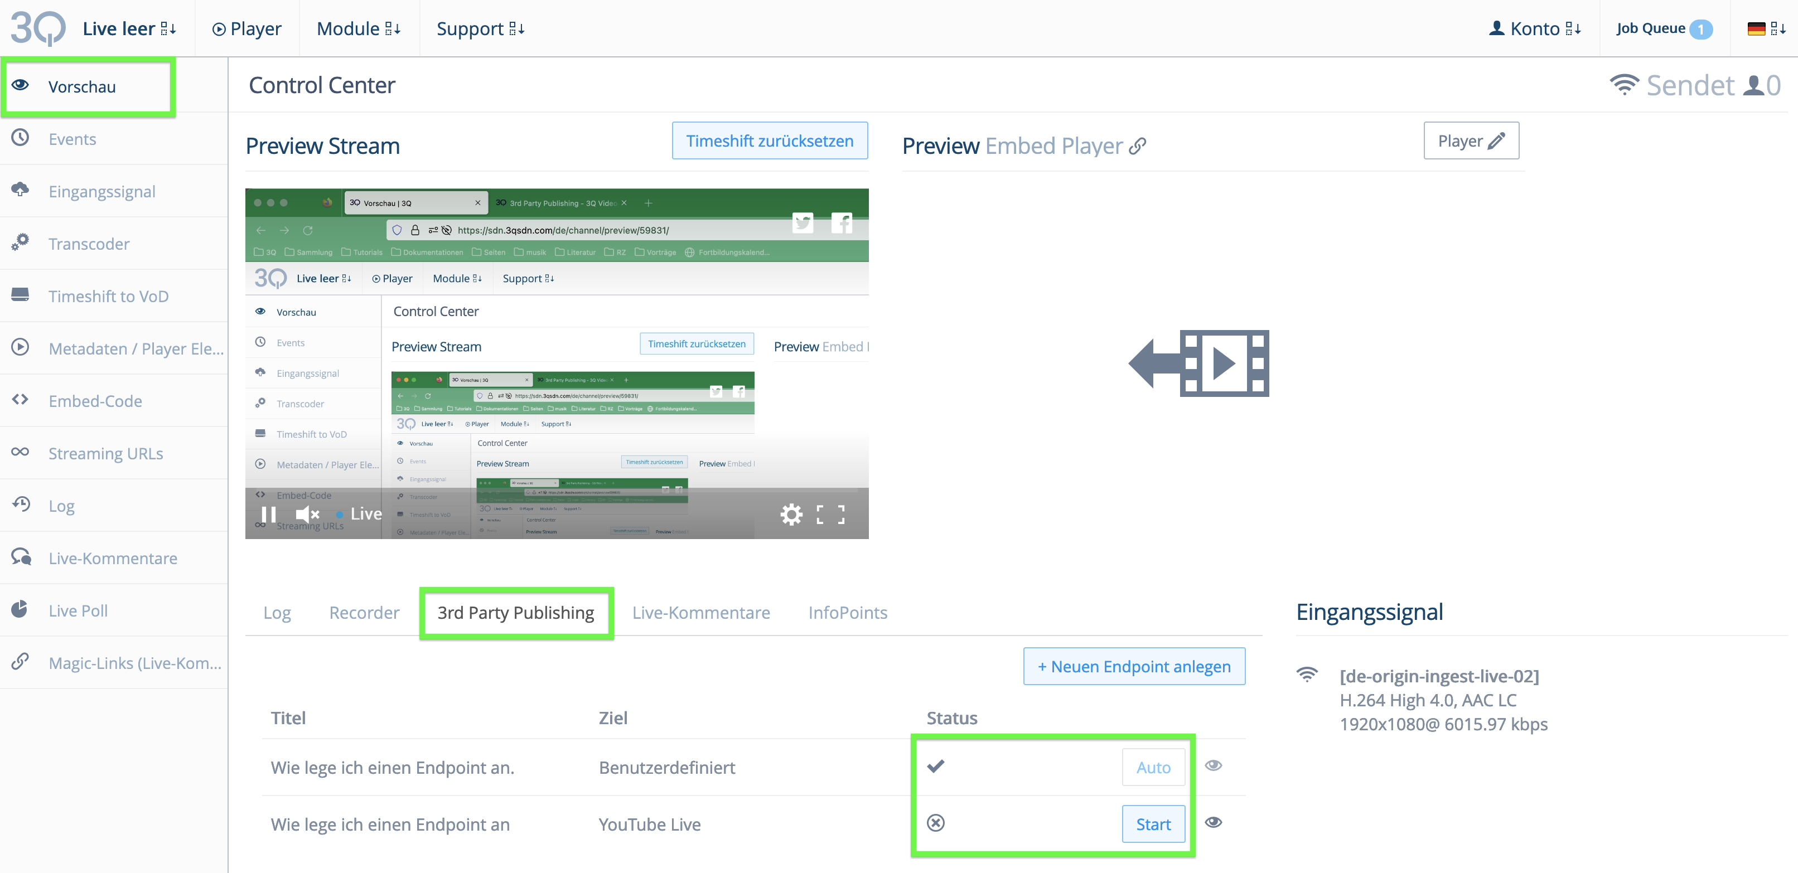1798x873 pixels.
Task: Select the 3rd Party Publishing tab
Action: 516,612
